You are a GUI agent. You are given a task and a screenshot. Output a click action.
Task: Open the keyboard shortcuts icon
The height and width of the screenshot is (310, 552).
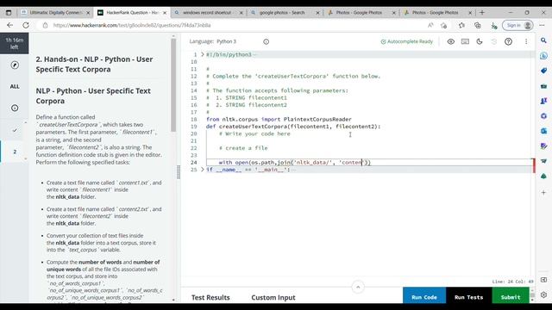[465, 41]
